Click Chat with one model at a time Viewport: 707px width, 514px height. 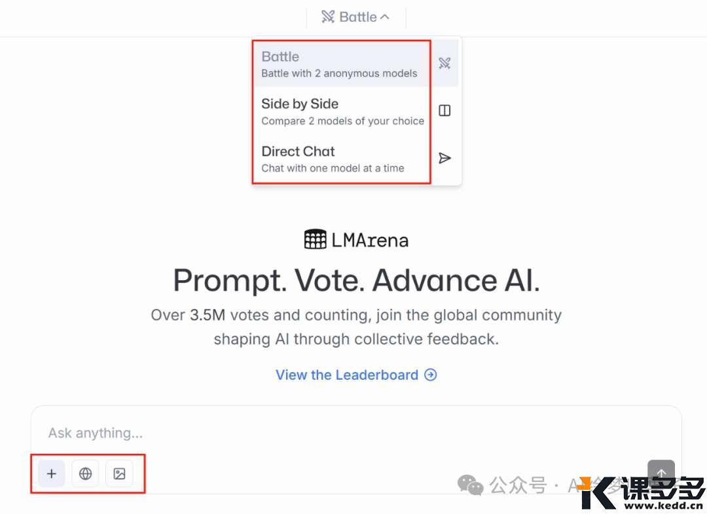333,168
